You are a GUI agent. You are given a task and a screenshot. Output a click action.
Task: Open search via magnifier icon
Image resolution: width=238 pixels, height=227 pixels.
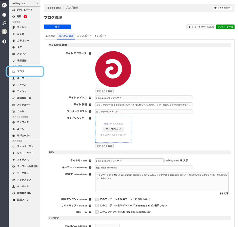click(x=4, y=23)
